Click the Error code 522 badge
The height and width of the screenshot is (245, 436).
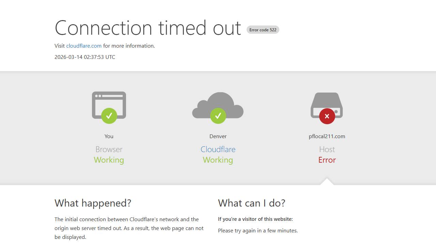[x=263, y=30]
